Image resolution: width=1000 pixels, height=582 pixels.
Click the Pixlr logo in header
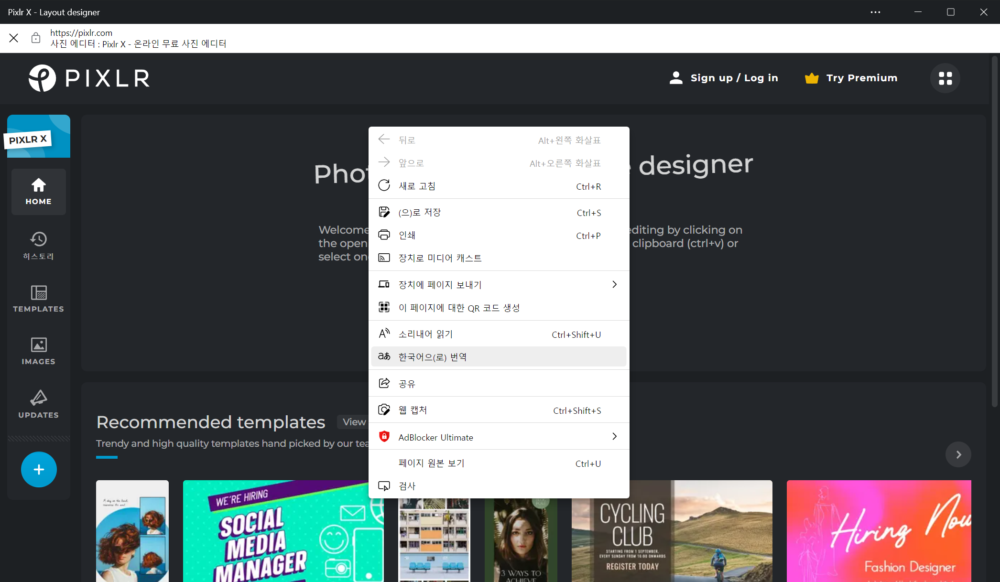coord(89,78)
